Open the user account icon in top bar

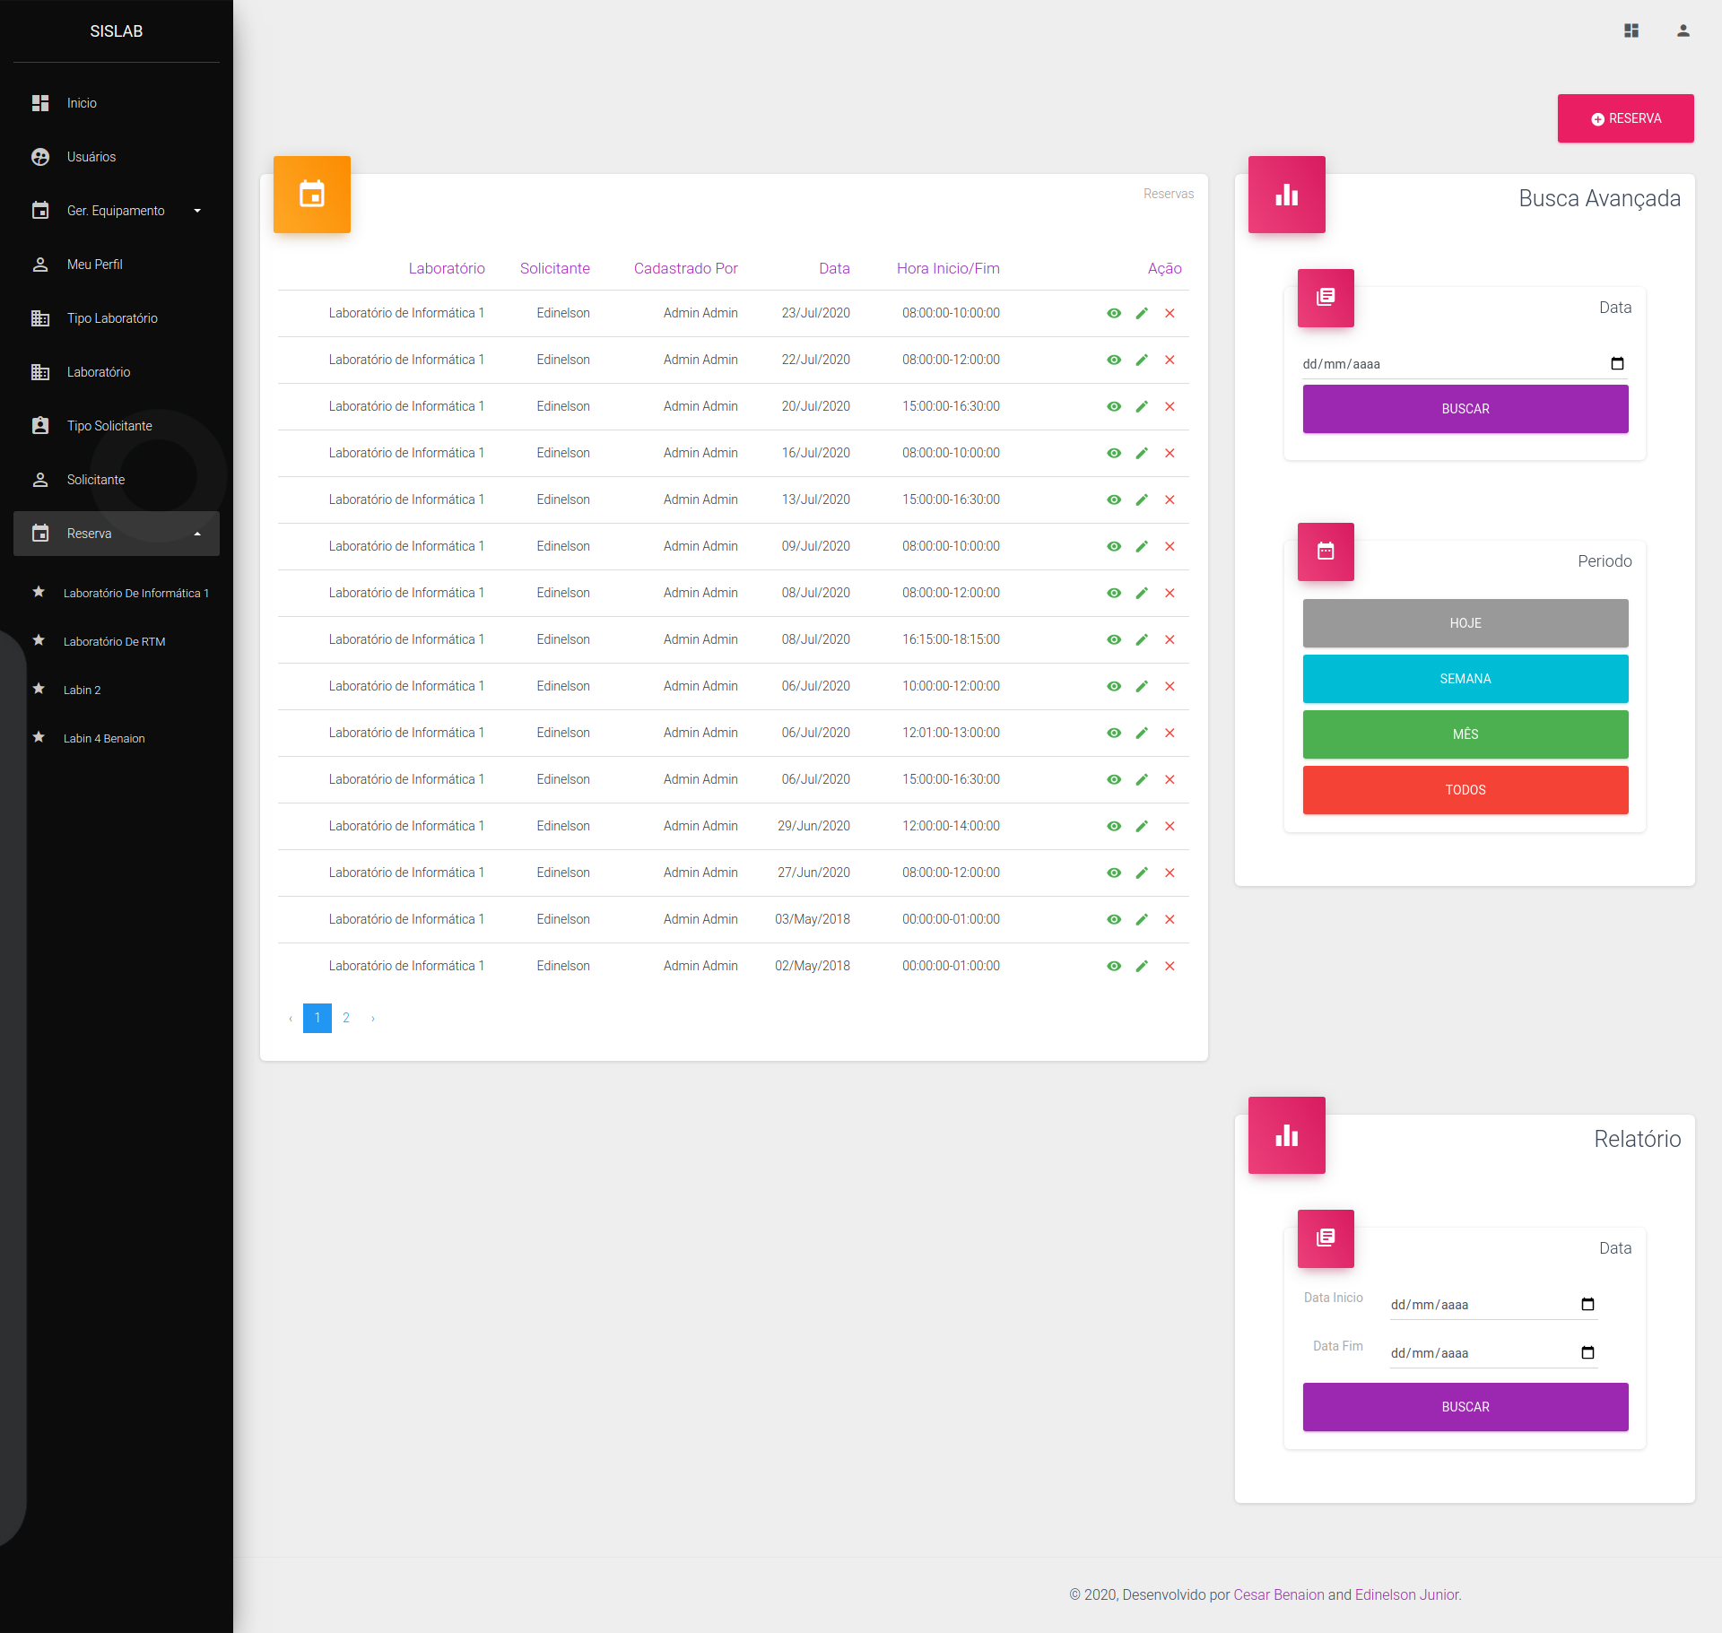(x=1683, y=30)
